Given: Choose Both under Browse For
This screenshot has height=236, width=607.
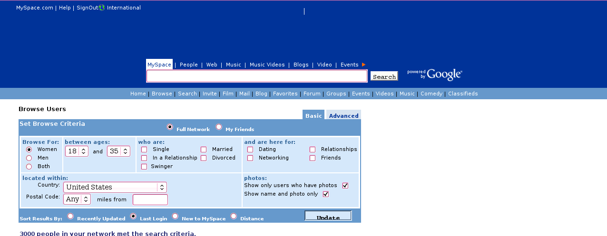Looking at the screenshot, I should pyautogui.click(x=29, y=166).
